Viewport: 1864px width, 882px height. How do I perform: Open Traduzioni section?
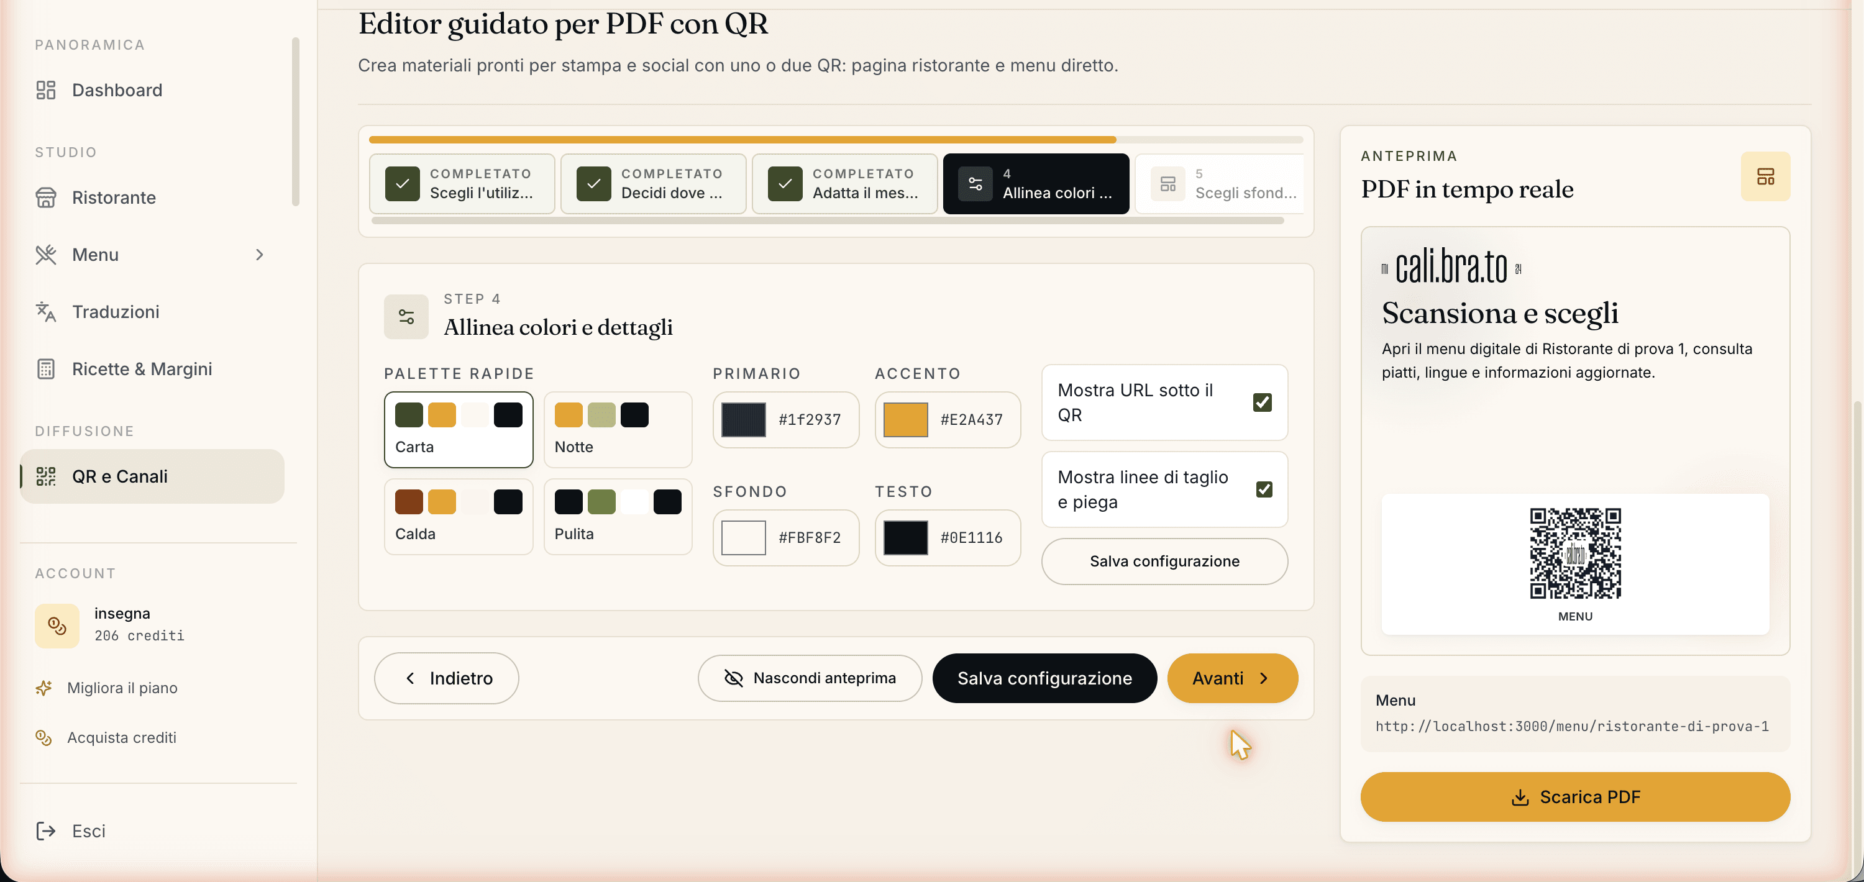pos(152,312)
